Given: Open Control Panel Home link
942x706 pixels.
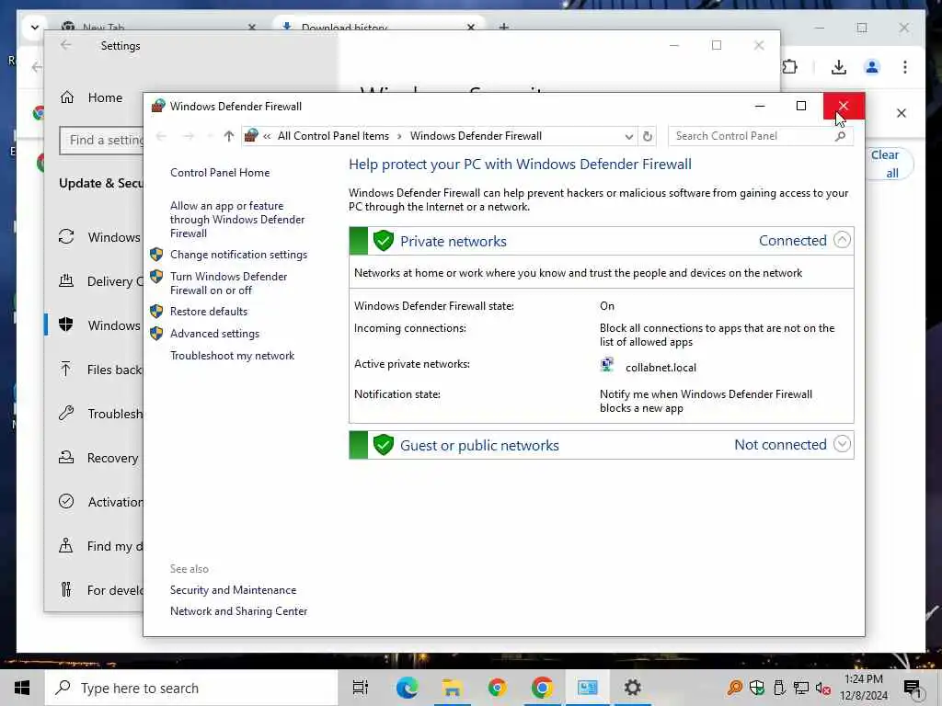Looking at the screenshot, I should 220,173.
